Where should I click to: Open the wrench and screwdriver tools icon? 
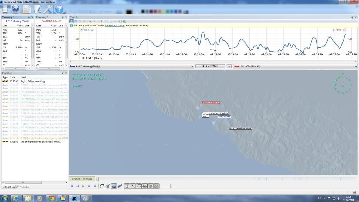pyautogui.click(x=48, y=9)
